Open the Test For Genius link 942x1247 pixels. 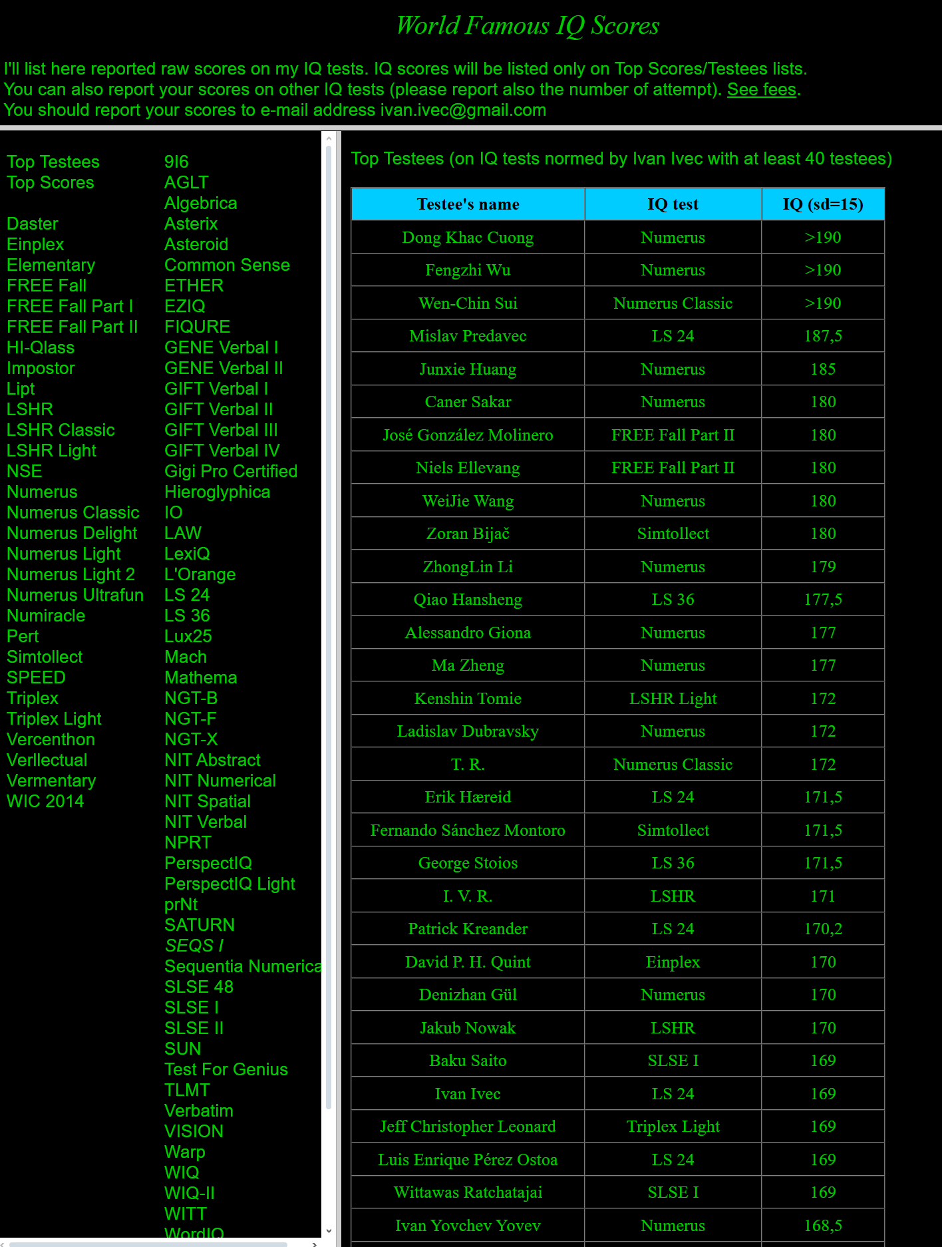click(226, 1069)
